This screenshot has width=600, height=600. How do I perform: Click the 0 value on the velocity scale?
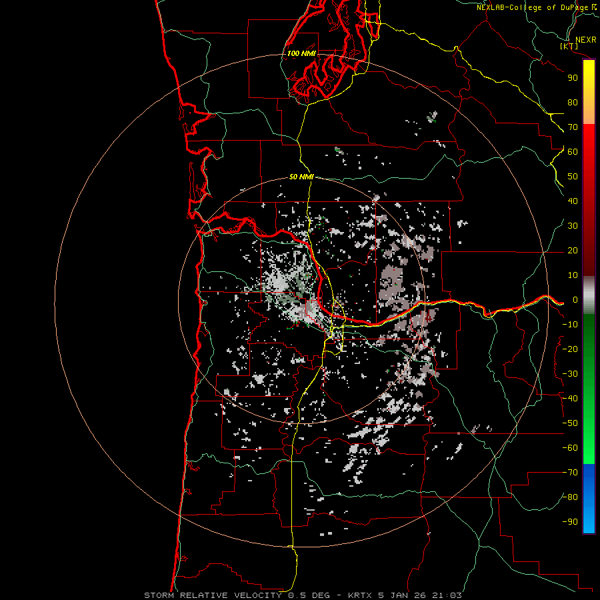point(575,300)
